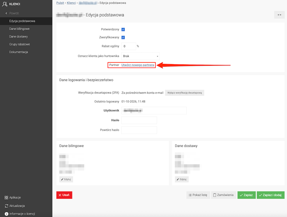Viewport: 287px width, 217px height.
Task: Click the Zapisz i dodaj button
Action: click(x=270, y=195)
